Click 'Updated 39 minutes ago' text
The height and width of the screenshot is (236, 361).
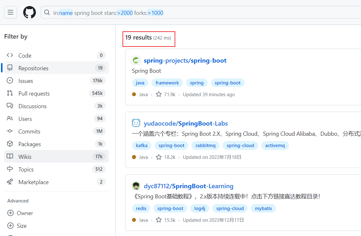[x=209, y=95]
